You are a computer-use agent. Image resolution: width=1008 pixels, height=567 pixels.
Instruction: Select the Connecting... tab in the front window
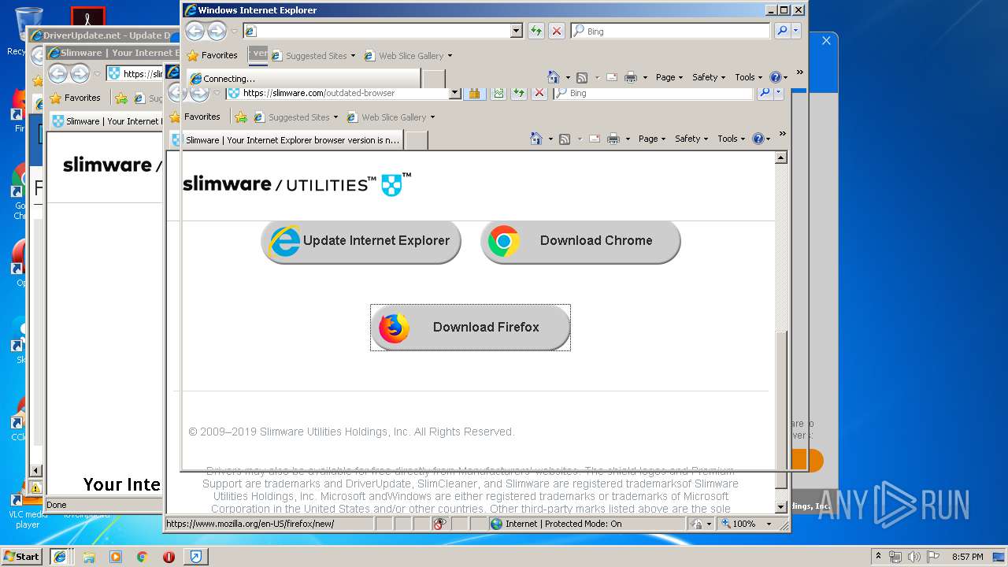point(304,79)
